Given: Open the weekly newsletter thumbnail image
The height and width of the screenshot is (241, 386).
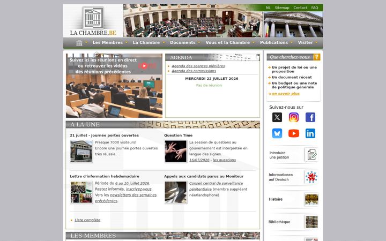Looking at the screenshot, I should pyautogui.click(x=81, y=192).
